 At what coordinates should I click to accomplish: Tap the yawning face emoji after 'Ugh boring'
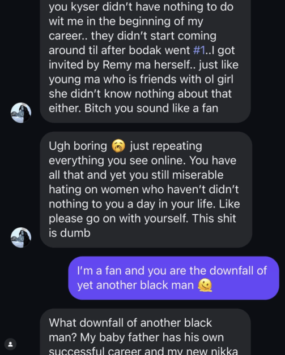click(x=118, y=146)
